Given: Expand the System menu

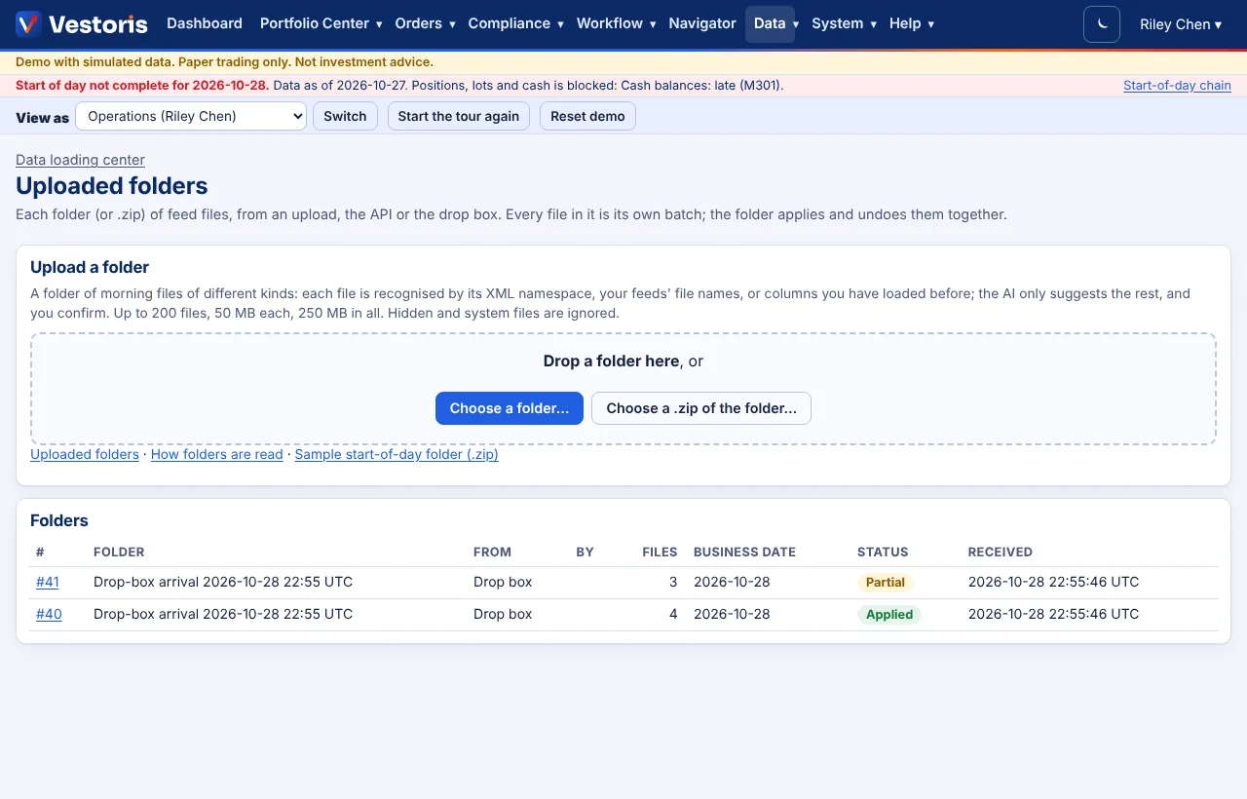Looking at the screenshot, I should (x=844, y=23).
